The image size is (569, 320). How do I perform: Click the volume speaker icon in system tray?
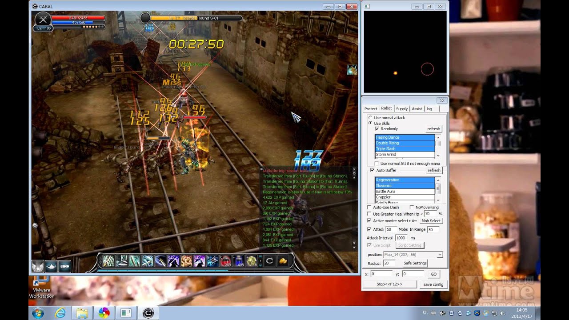[503, 313]
